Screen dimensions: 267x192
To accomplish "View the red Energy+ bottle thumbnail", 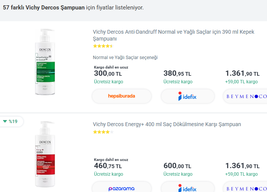I will 45,154.
